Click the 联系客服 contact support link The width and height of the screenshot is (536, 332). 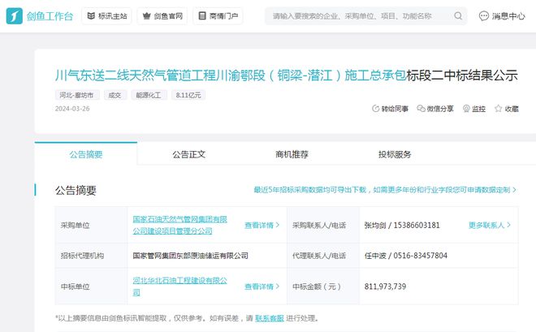tap(270, 318)
